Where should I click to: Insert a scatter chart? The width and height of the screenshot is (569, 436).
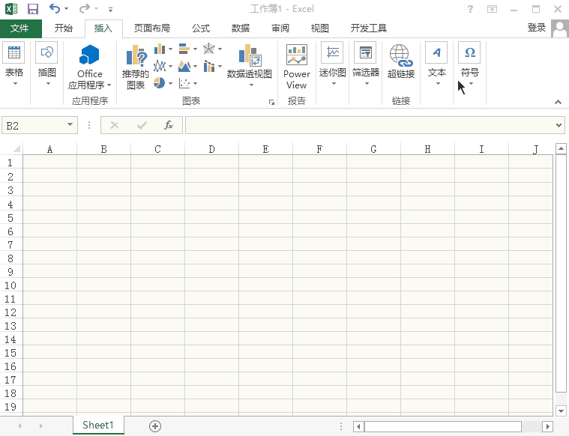(184, 83)
